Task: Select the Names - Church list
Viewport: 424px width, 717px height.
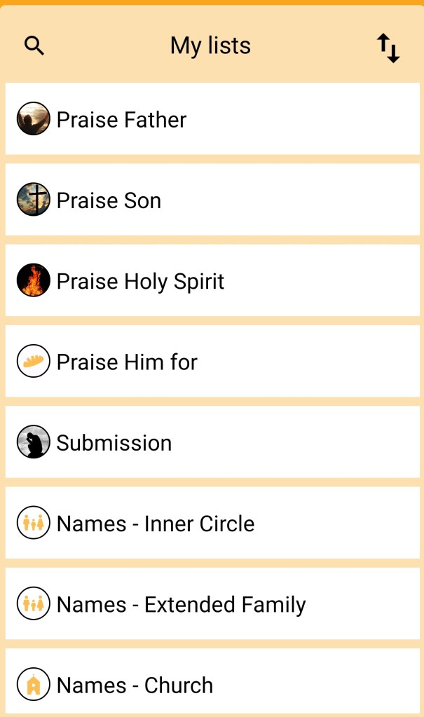Action: click(x=135, y=685)
